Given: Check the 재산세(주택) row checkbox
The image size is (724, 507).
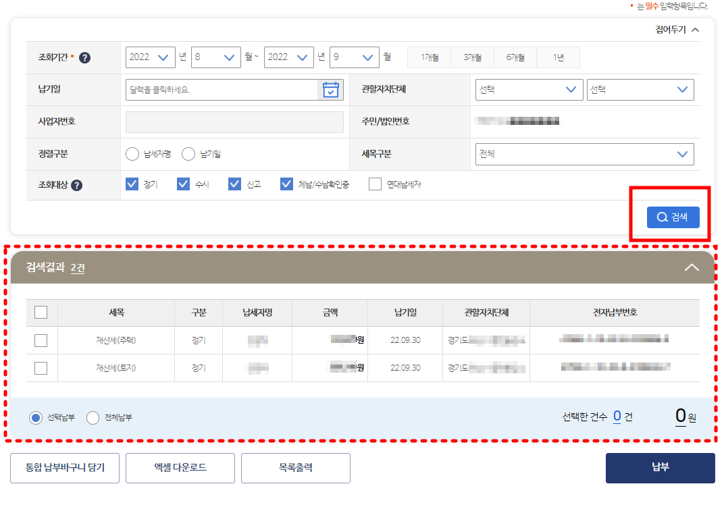Looking at the screenshot, I should (x=41, y=340).
